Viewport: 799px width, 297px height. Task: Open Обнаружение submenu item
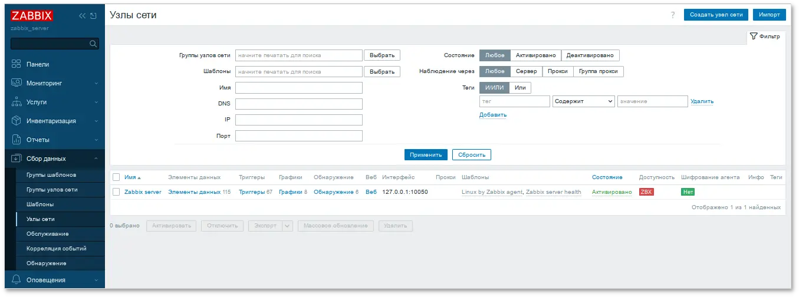click(47, 263)
